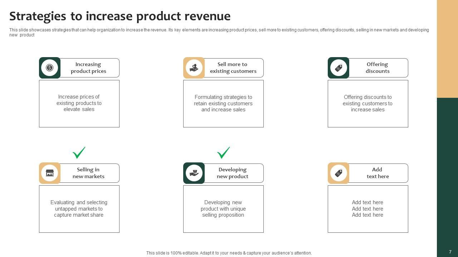Select the 'Increasing product prices' heading
The height and width of the screenshot is (257, 458).
click(x=88, y=68)
